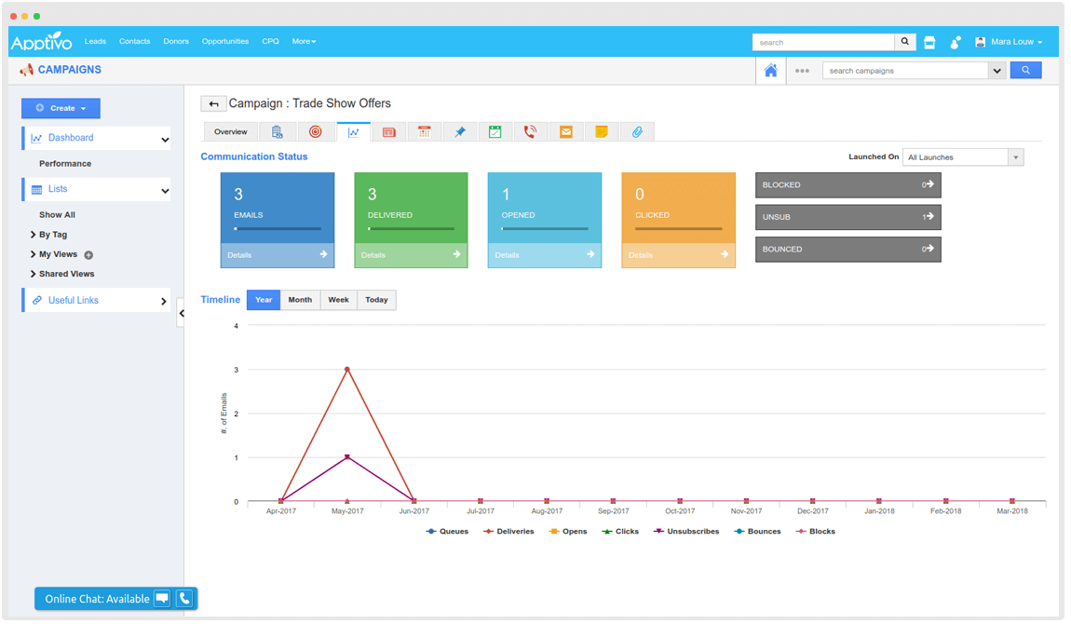1071x624 pixels.
Task: Click the back arrow beside campaign title
Action: tap(213, 104)
